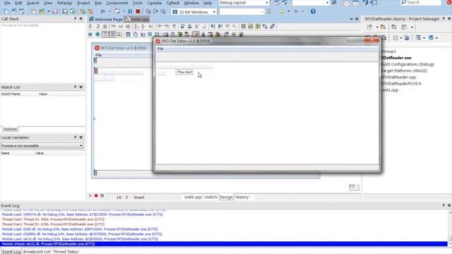Image resolution: width=452 pixels, height=254 pixels.
Task: Expand the Open Project dropdown arrow
Action: tap(49, 12)
